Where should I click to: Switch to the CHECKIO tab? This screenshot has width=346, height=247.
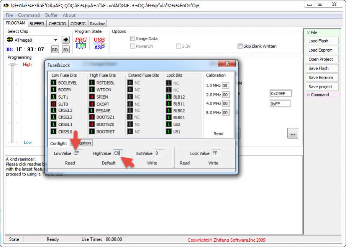(x=57, y=24)
